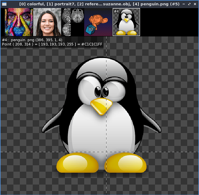
Task: Open the brain scan reference thumbnail
Action: [x=73, y=22]
